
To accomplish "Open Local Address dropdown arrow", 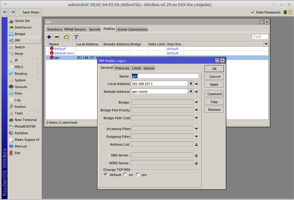I will pyautogui.click(x=191, y=83).
